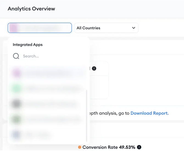Focus the Search... field in Integrated Apps
The width and height of the screenshot is (184, 151).
coord(49,56)
